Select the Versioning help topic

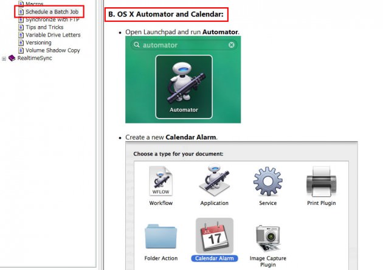[x=38, y=43]
